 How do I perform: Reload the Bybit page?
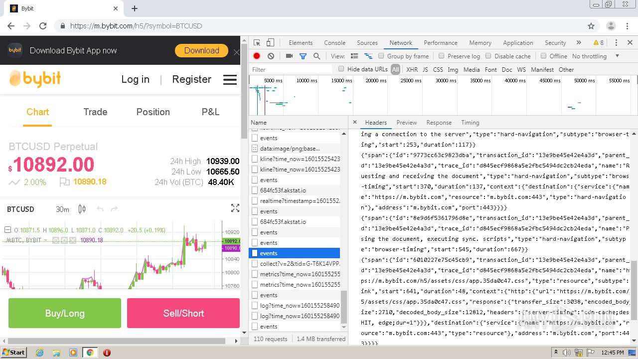(x=43, y=26)
